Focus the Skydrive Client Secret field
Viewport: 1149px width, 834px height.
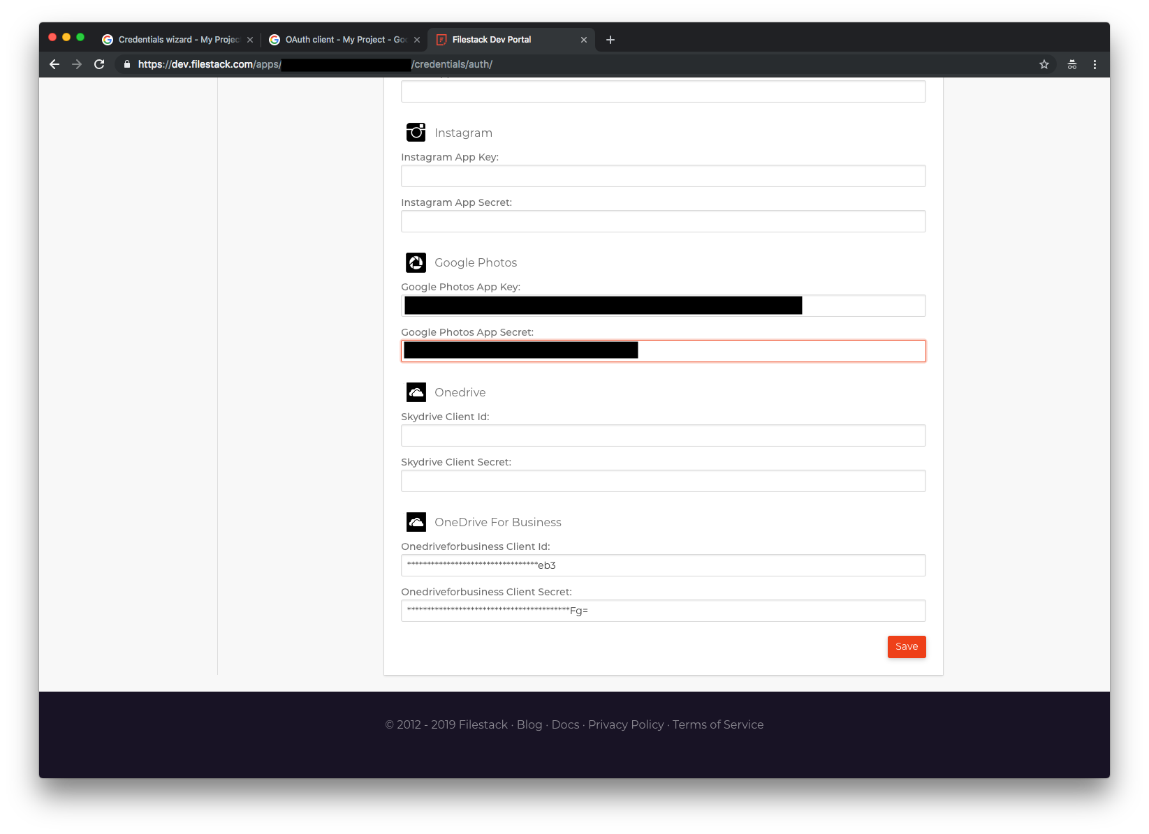click(664, 481)
